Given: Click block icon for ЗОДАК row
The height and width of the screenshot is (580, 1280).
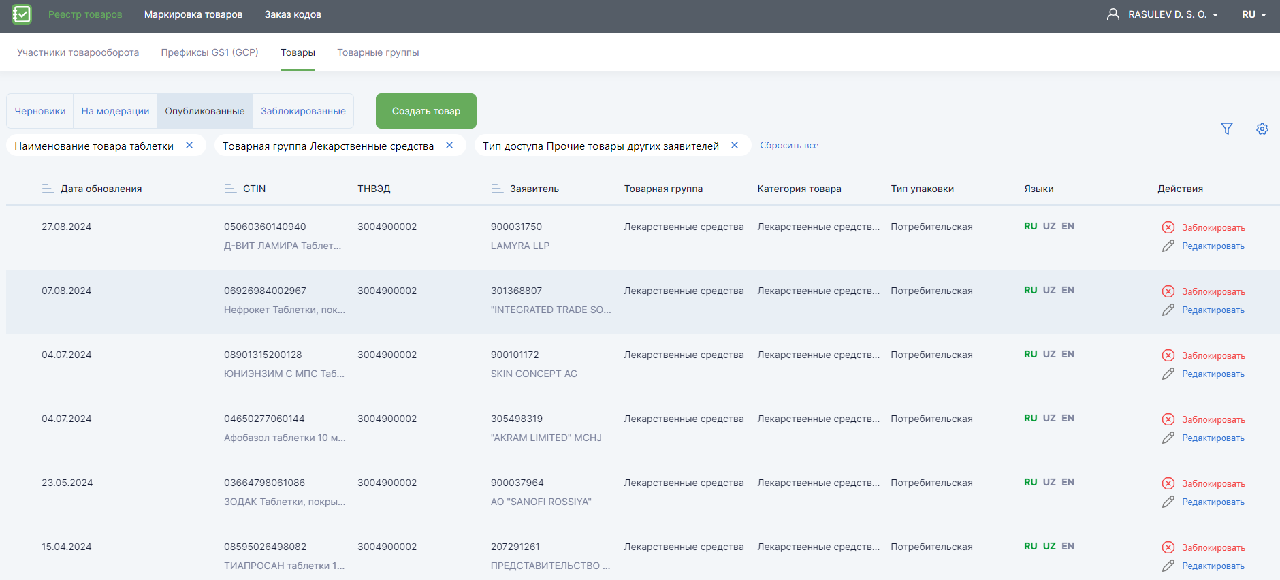Looking at the screenshot, I should point(1168,483).
